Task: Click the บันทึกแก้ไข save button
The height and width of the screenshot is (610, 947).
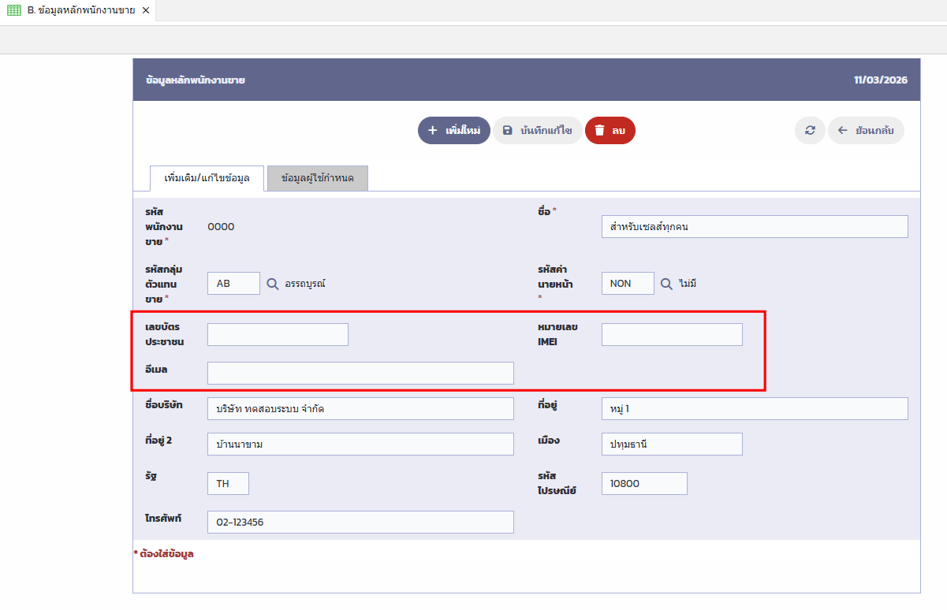Action: (537, 131)
